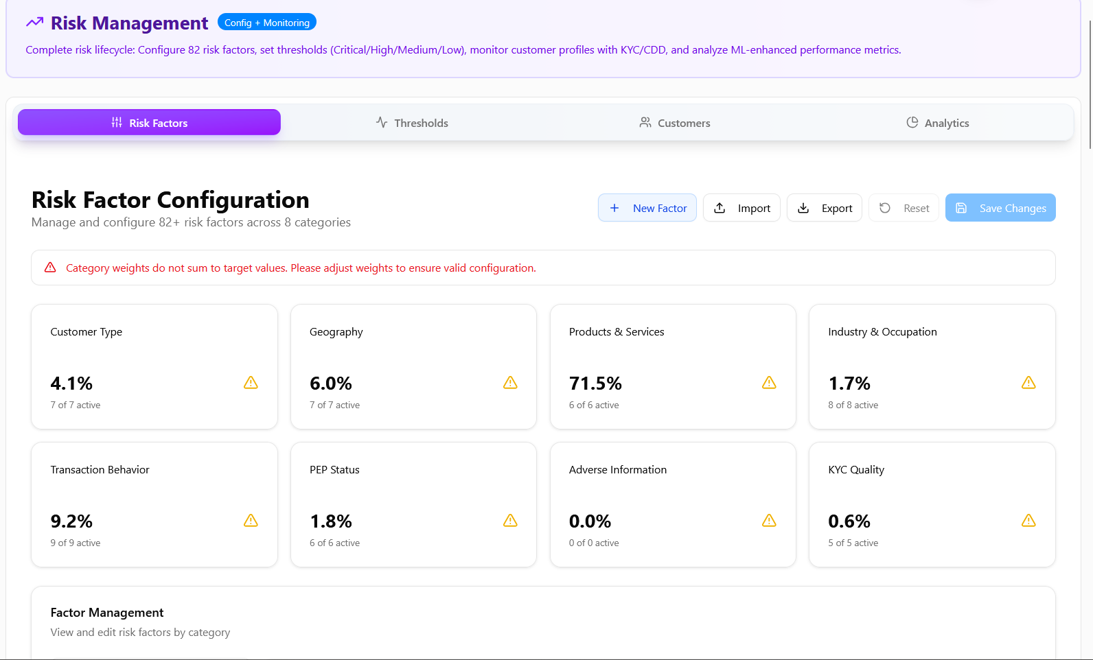
Task: Click the Config + Monitoring badge
Action: 266,23
